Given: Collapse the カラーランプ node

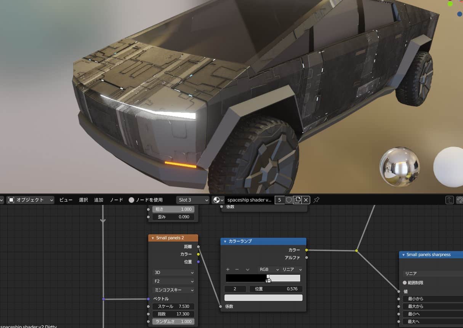Looking at the screenshot, I should coord(225,242).
